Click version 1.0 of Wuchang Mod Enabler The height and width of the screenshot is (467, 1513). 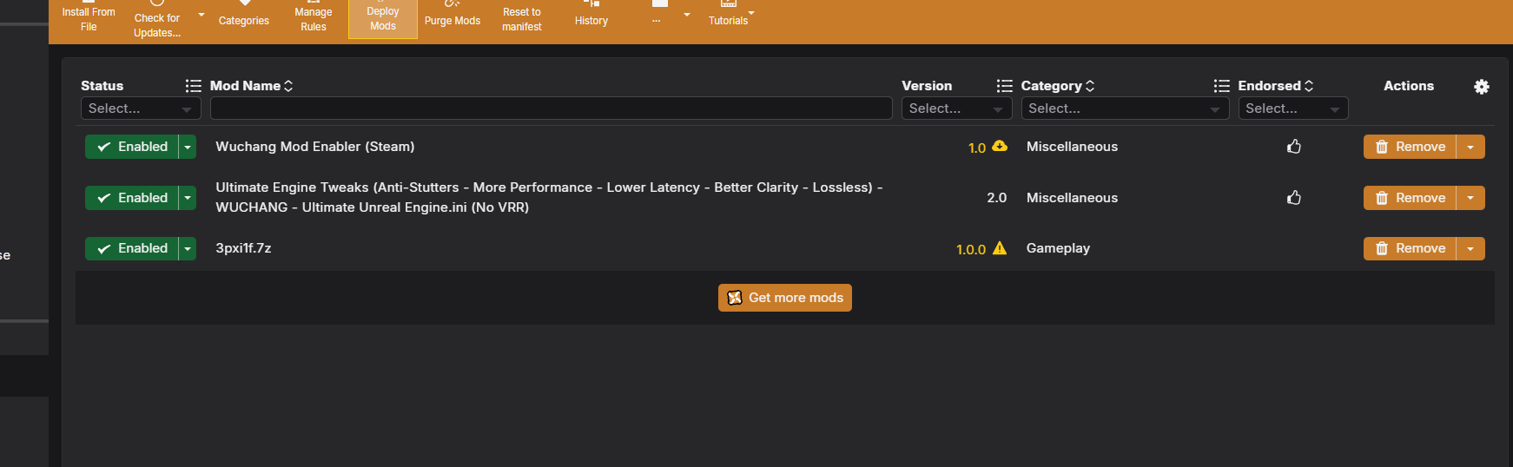click(x=977, y=148)
